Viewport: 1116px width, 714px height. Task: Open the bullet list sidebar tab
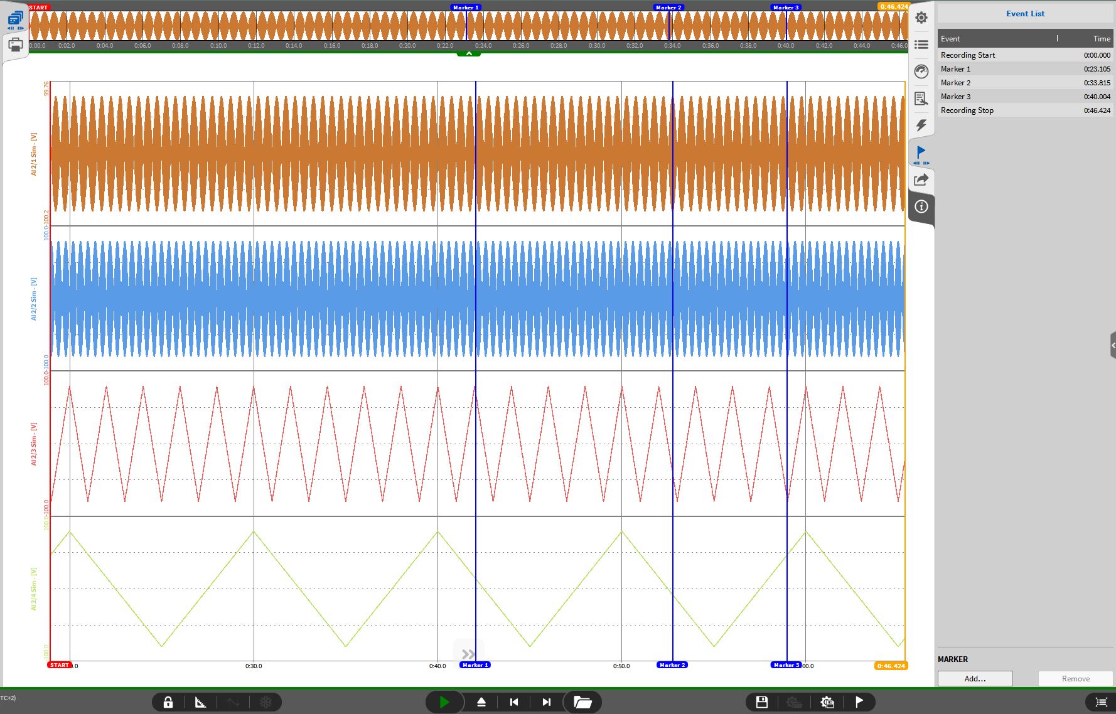tap(921, 45)
